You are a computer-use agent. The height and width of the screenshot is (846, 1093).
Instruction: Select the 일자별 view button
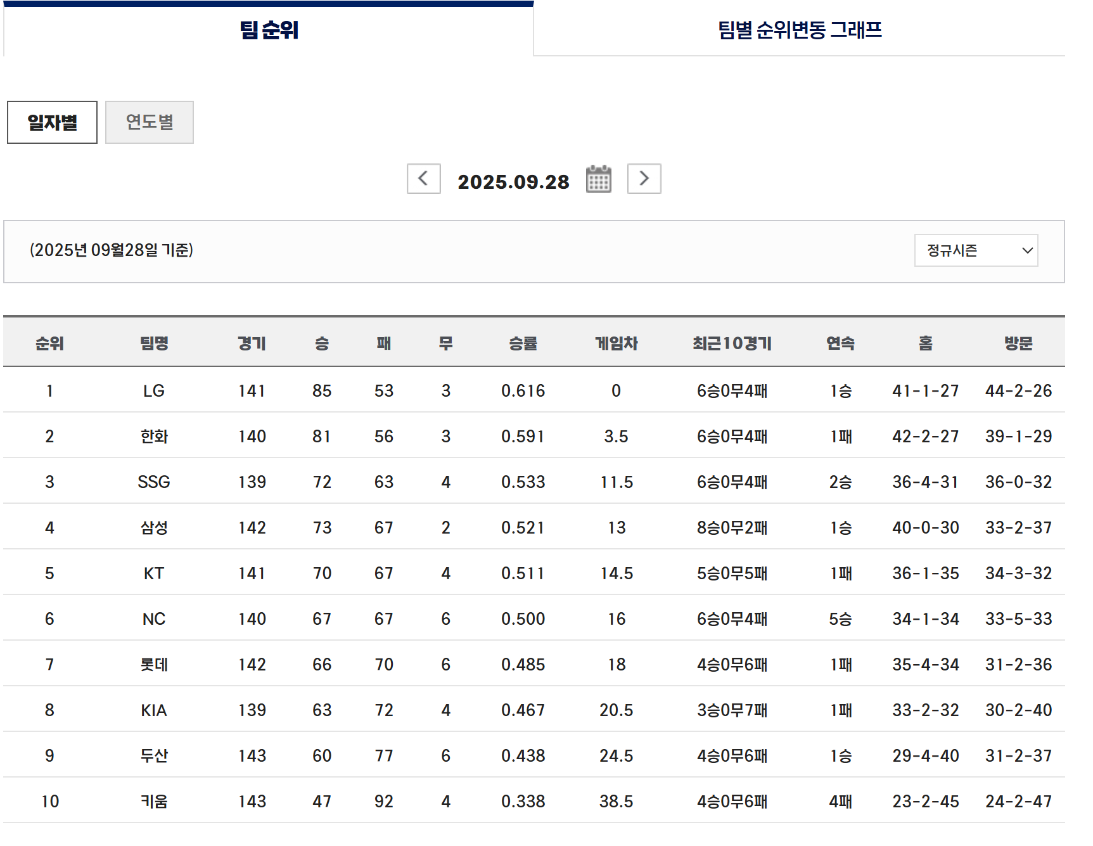(52, 122)
